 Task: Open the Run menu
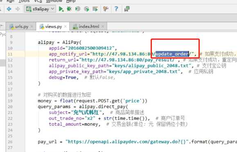point(10,1)
